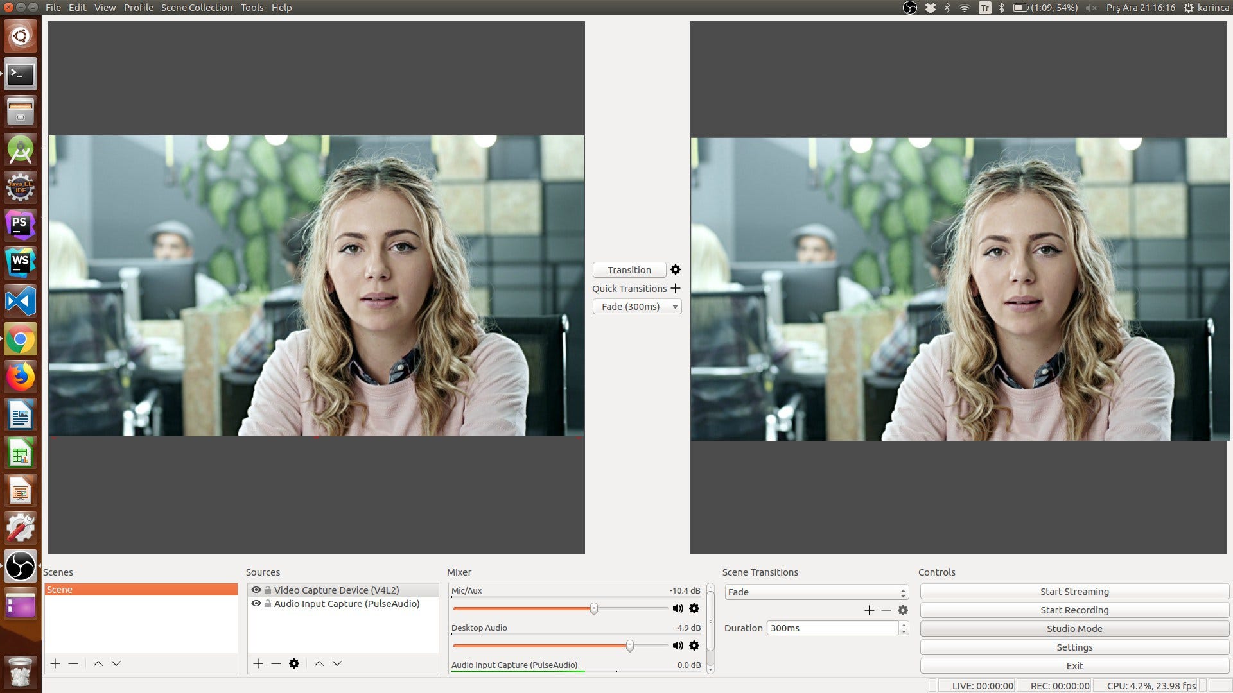Open the Scene Collection menu
1233x693 pixels.
click(x=197, y=8)
